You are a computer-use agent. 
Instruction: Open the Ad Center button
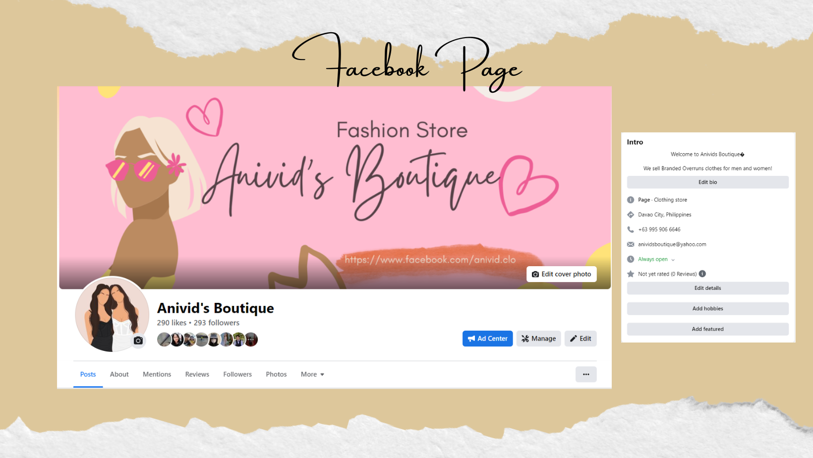(487, 339)
